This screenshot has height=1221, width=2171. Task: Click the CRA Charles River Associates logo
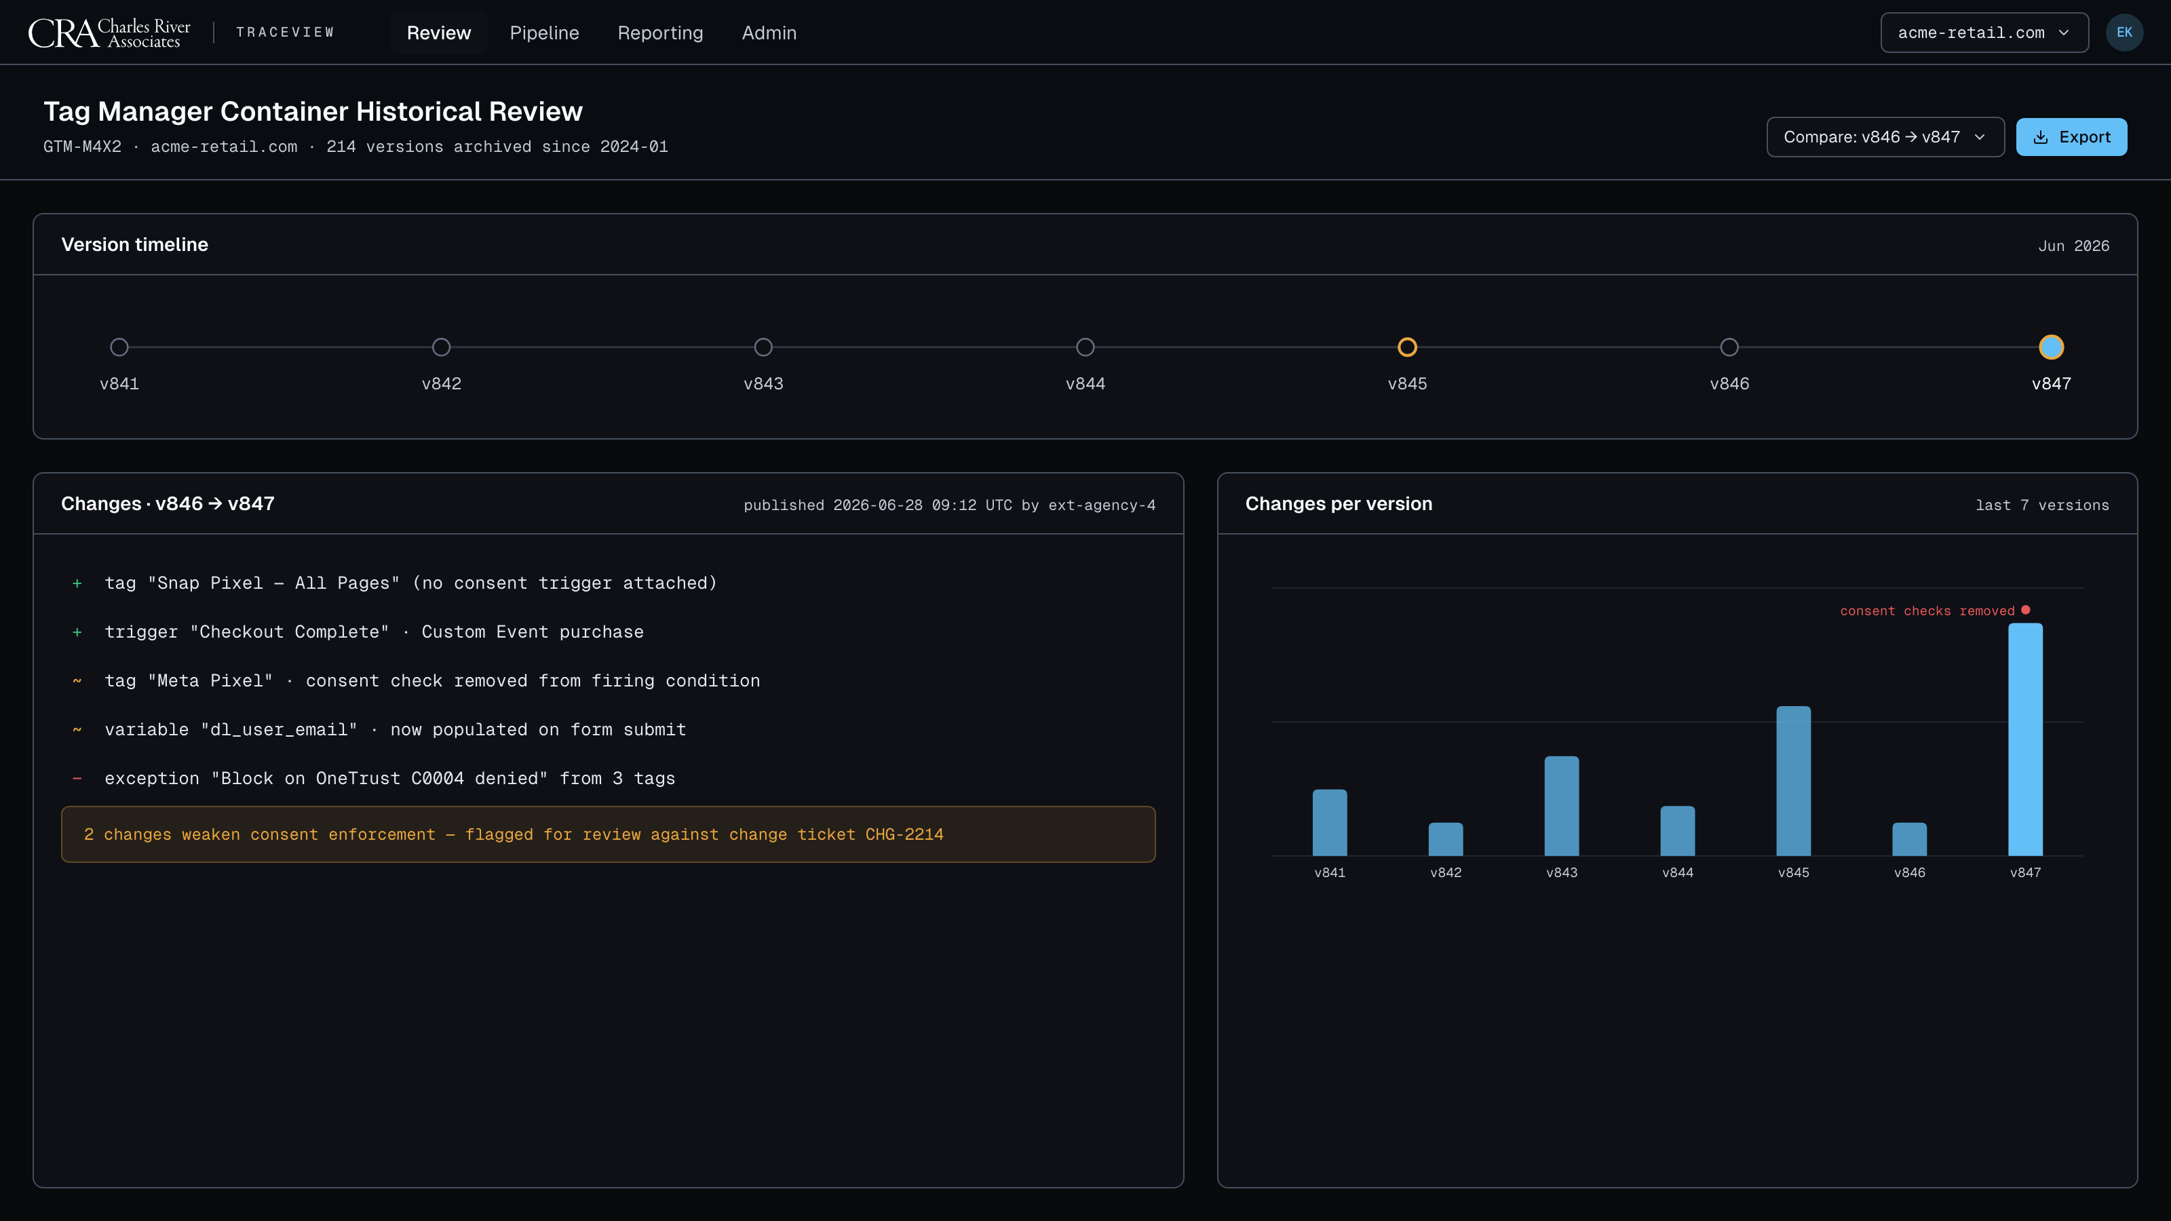(109, 33)
